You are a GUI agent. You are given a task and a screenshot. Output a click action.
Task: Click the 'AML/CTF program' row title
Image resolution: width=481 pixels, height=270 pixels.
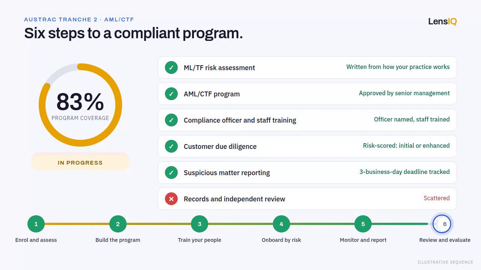coord(212,94)
